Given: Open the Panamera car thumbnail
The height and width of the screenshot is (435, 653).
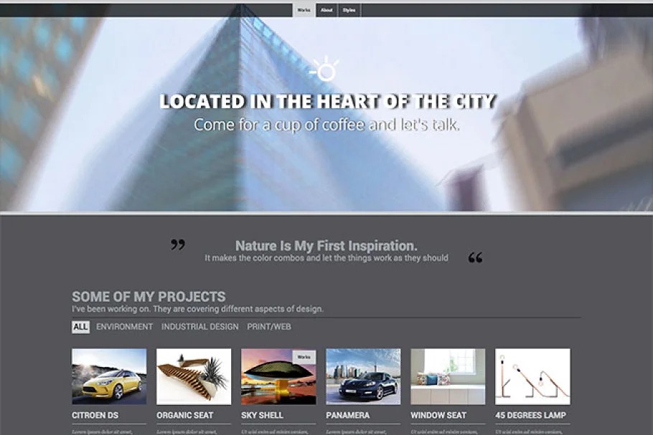Looking at the screenshot, I should coord(364,376).
